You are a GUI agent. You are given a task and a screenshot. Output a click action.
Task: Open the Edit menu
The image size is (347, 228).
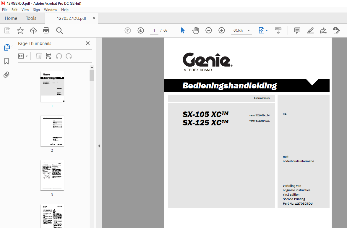point(14,10)
